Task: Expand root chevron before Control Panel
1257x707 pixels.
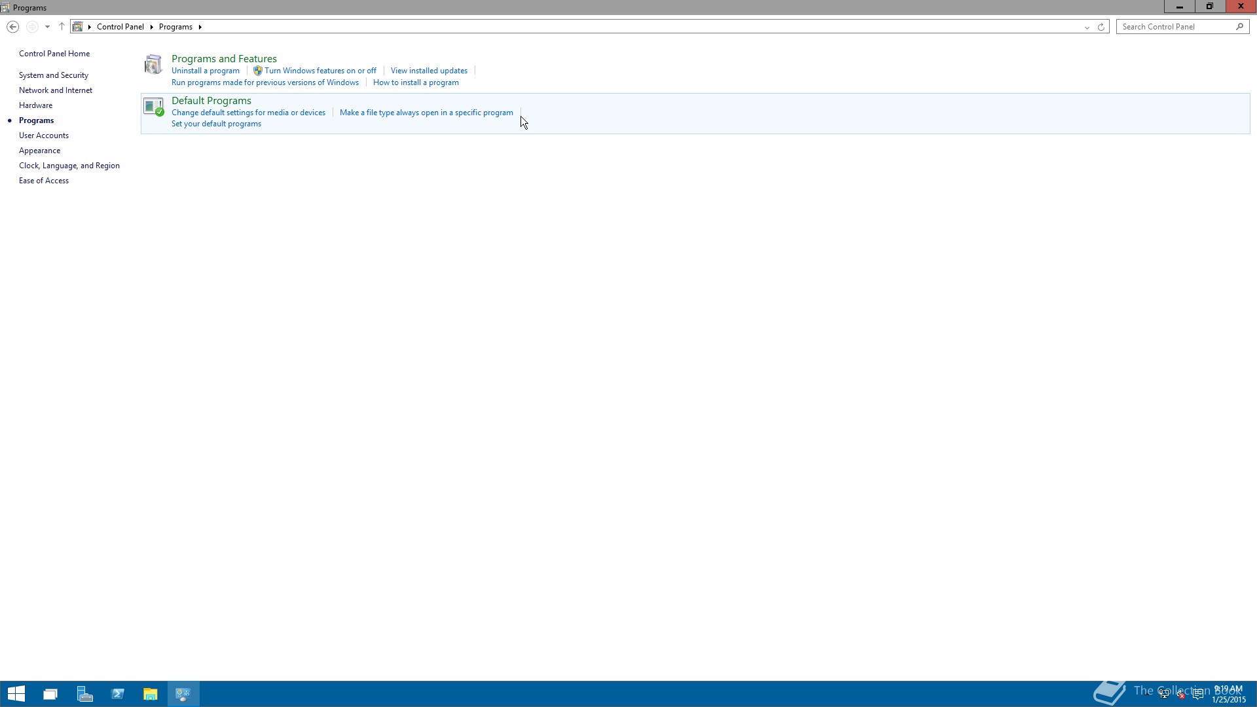Action: click(x=90, y=27)
